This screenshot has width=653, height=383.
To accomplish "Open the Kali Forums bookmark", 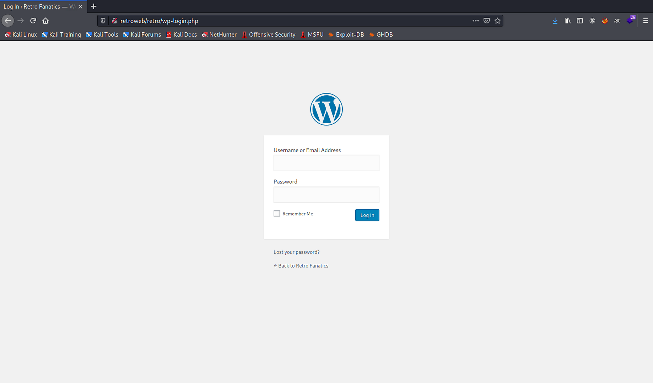I will [142, 34].
